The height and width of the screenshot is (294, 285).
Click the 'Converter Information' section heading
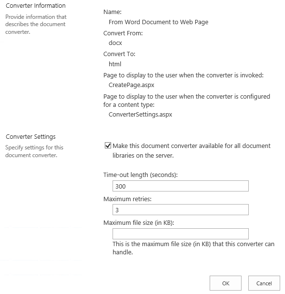pyautogui.click(x=36, y=6)
